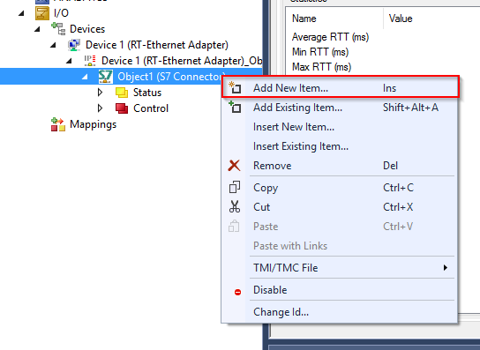Click the I/O node icon
This screenshot has height=350, width=480.
click(42, 13)
